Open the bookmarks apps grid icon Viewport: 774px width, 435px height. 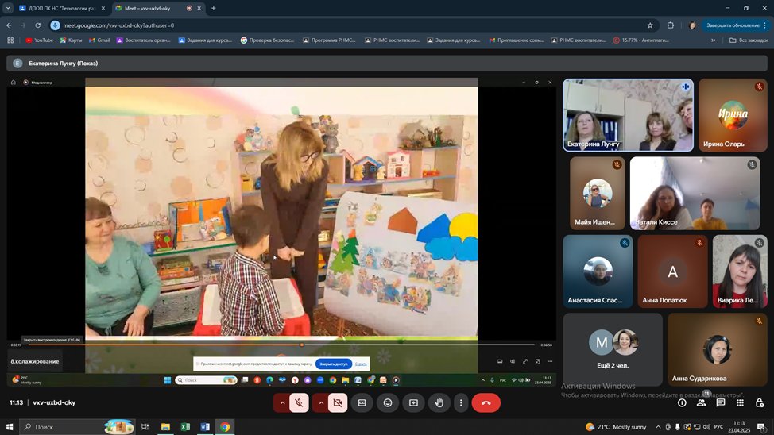click(x=10, y=40)
